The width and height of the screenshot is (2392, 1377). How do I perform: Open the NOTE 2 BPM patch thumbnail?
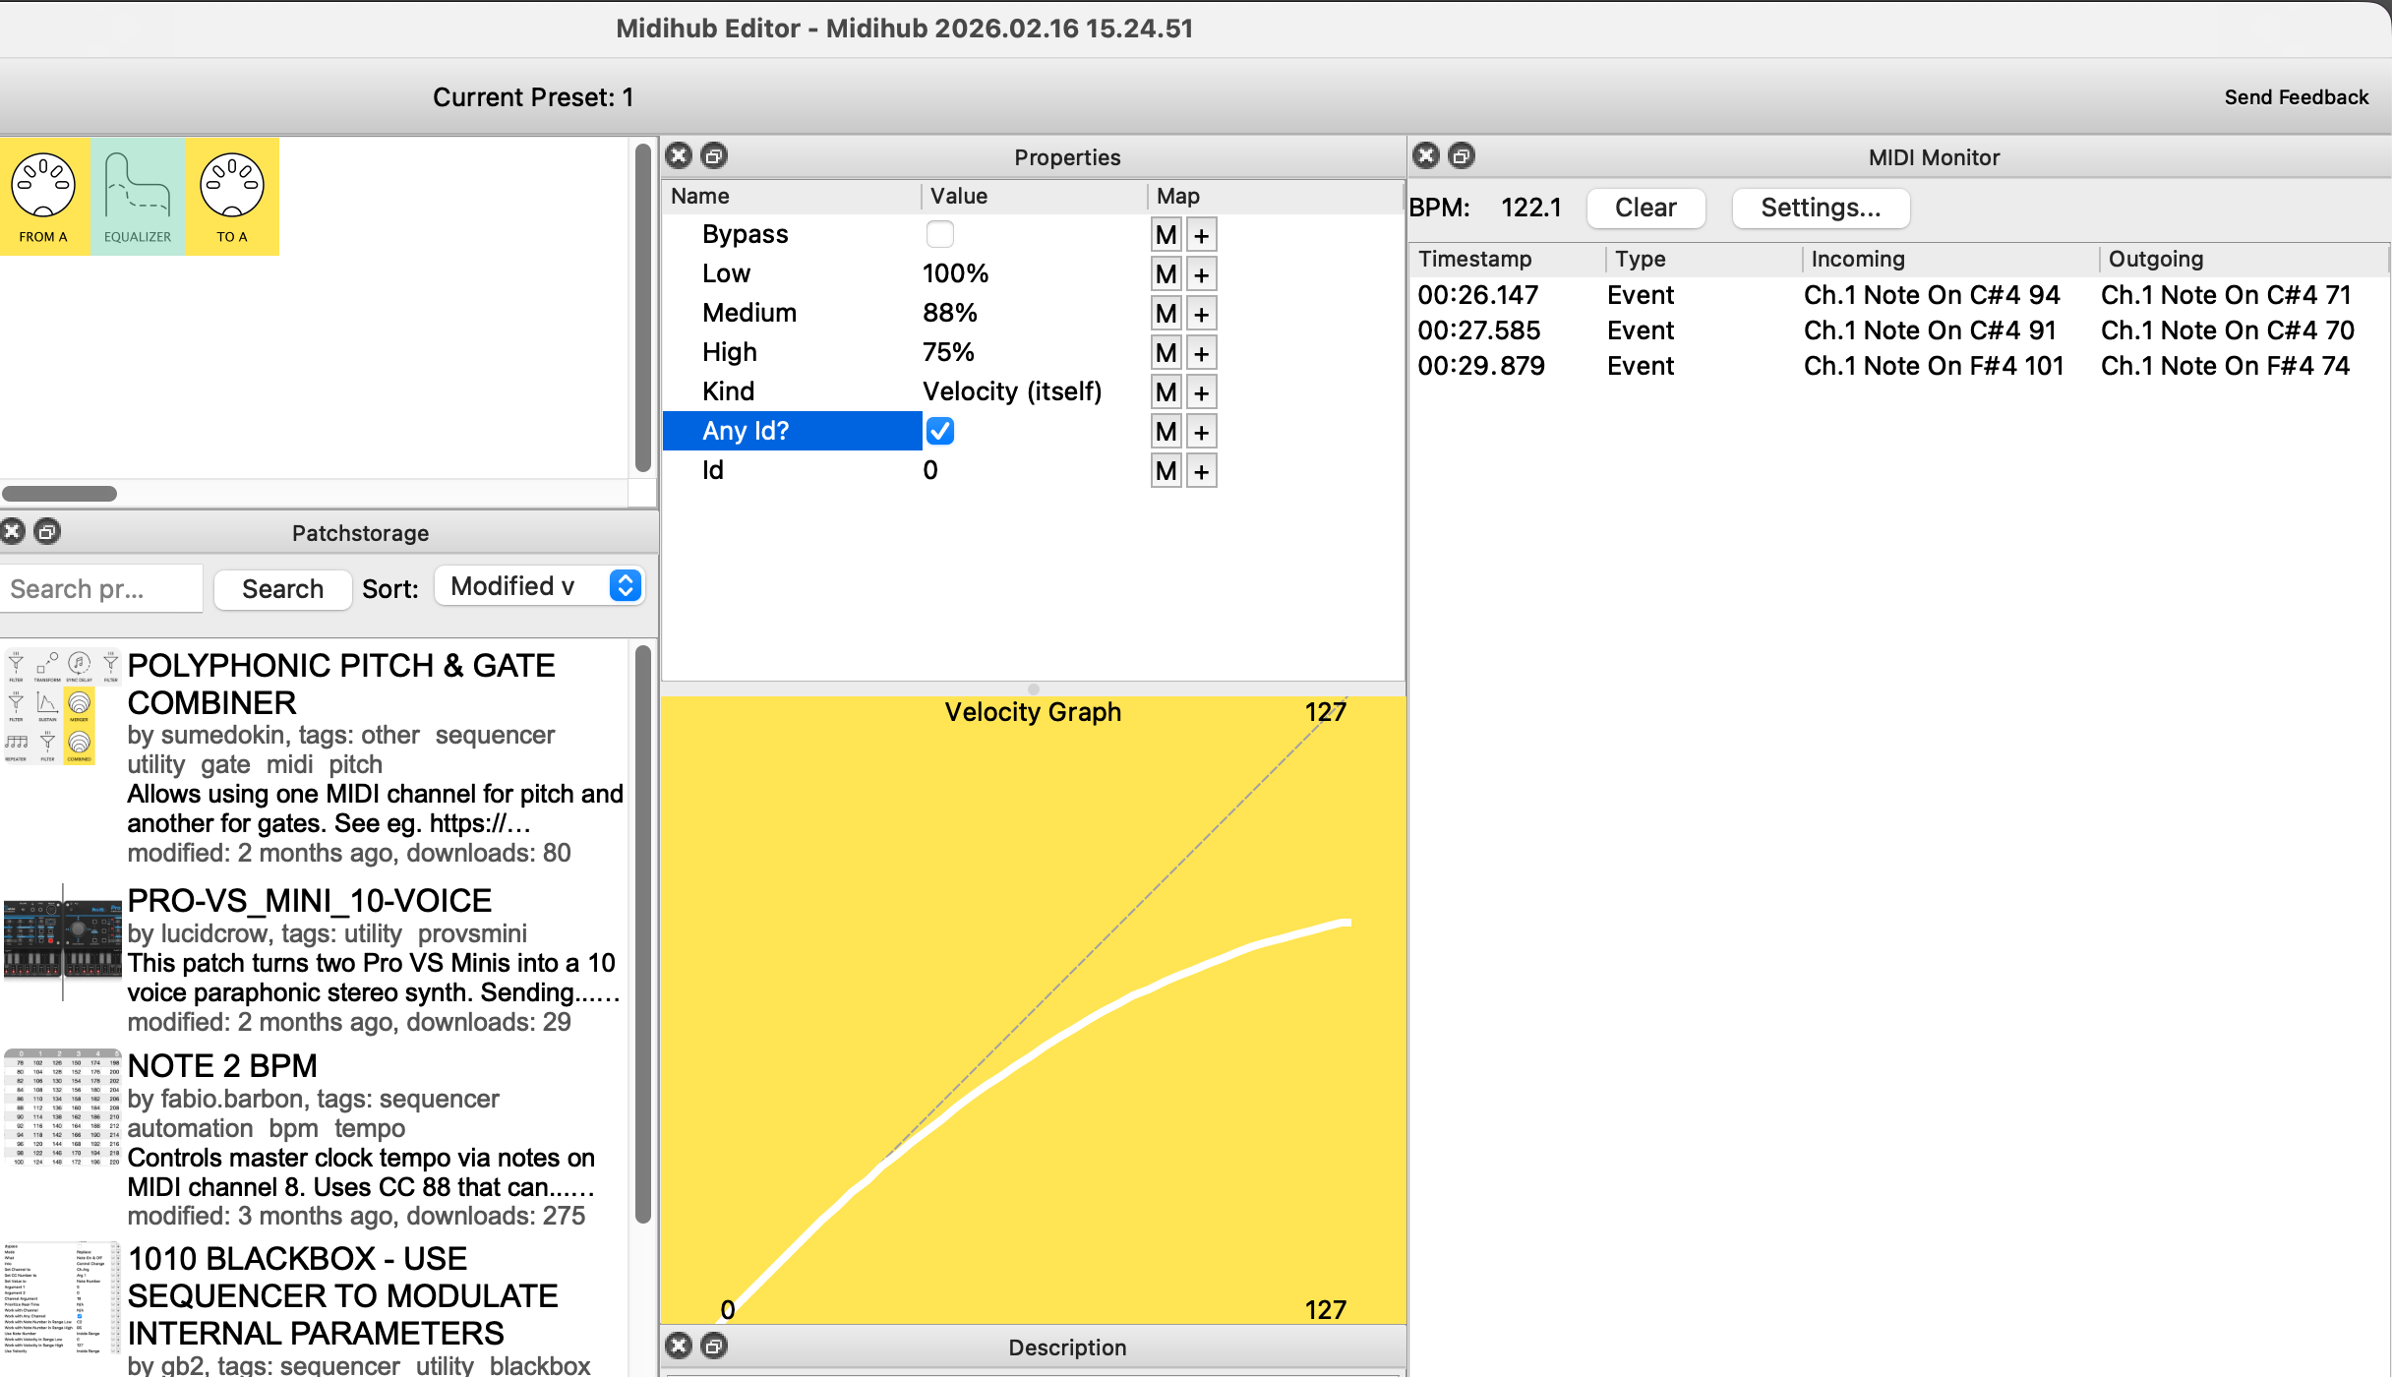[61, 1108]
